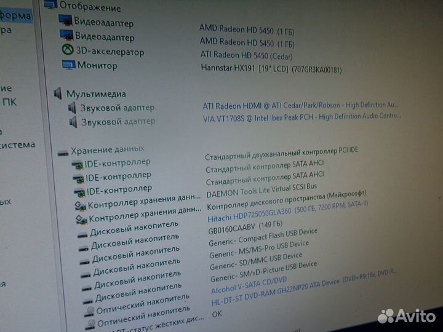
Task: Select Звуковой адаптер label in VIA VT1708S row
Action: pos(118,122)
